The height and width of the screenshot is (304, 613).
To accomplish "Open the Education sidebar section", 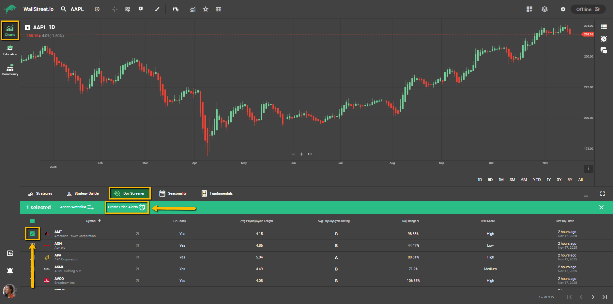I will point(10,50).
